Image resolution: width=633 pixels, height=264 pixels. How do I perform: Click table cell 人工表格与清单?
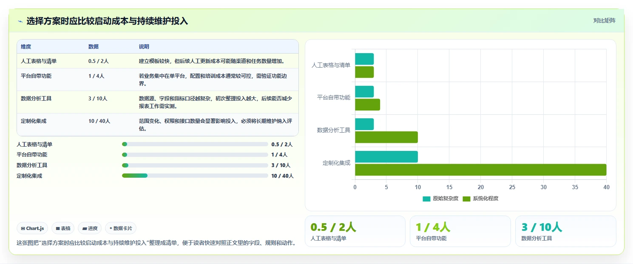point(39,61)
